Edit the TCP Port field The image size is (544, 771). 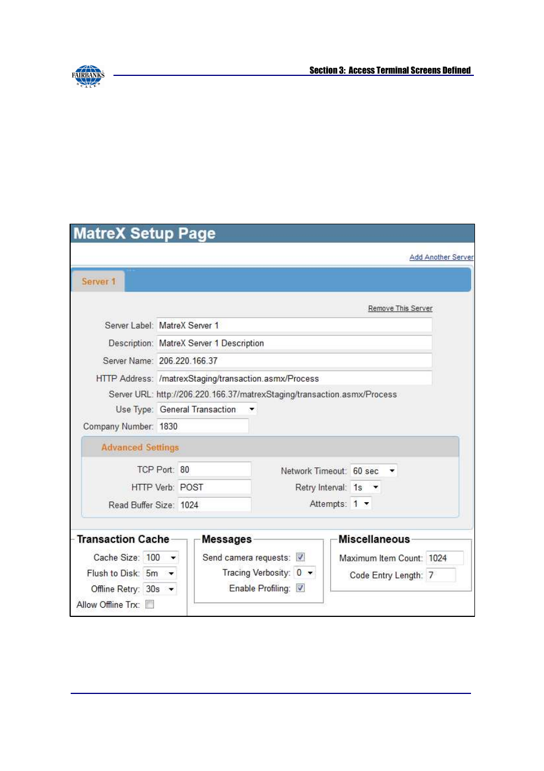[x=214, y=470]
